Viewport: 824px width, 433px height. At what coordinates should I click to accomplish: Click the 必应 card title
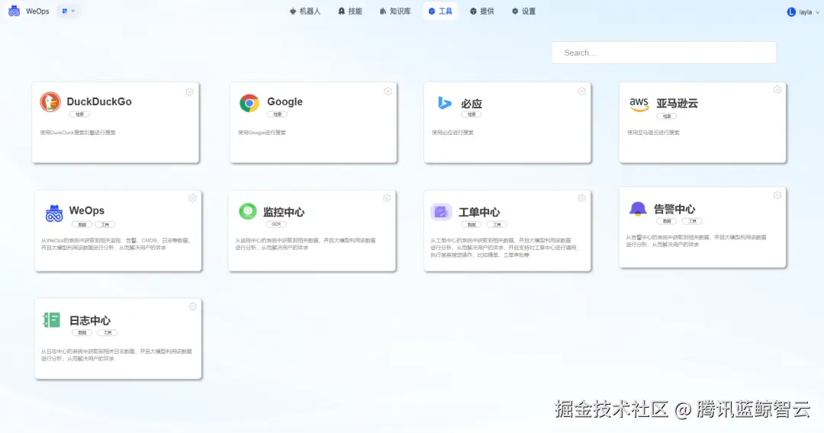click(472, 104)
